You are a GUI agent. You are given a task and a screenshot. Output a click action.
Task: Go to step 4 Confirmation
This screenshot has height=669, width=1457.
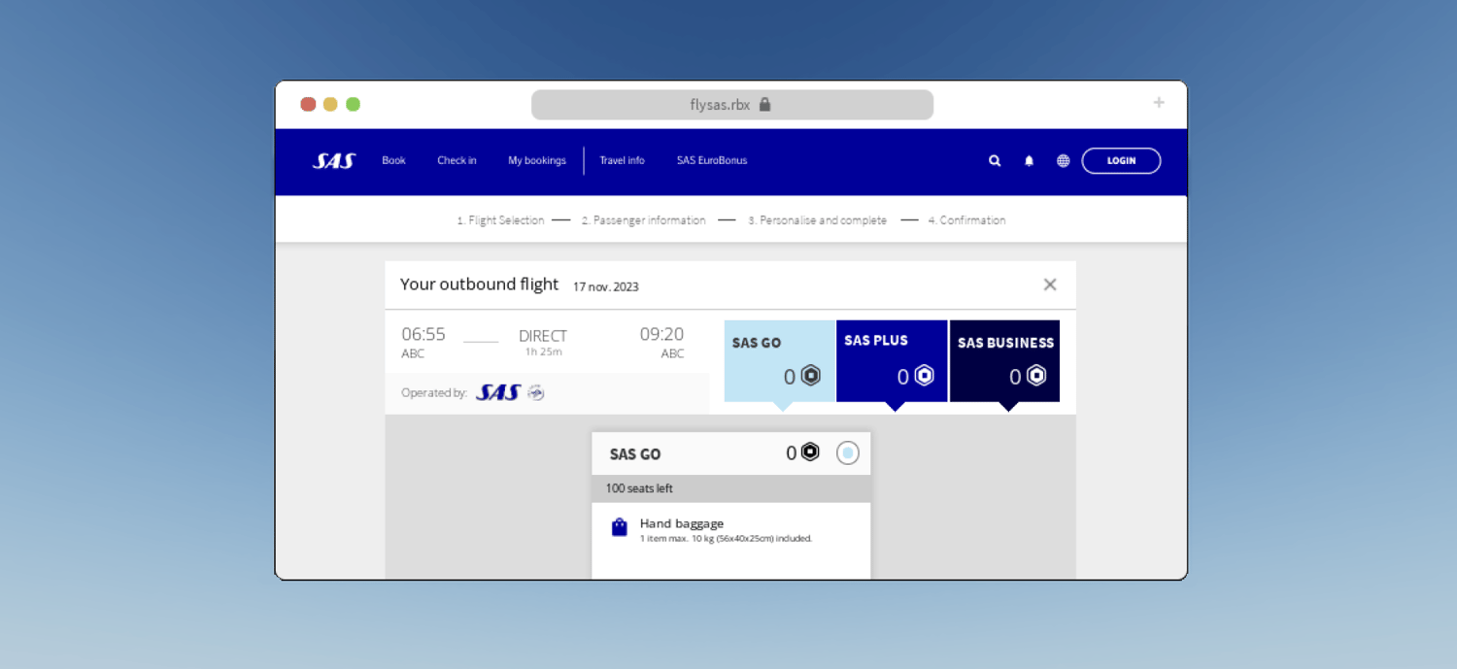(966, 220)
